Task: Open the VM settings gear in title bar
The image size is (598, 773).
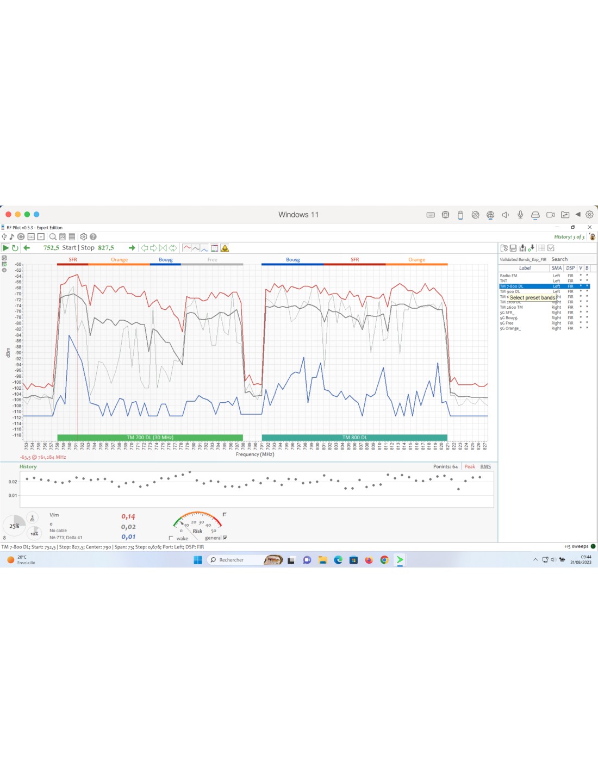Action: (x=589, y=215)
